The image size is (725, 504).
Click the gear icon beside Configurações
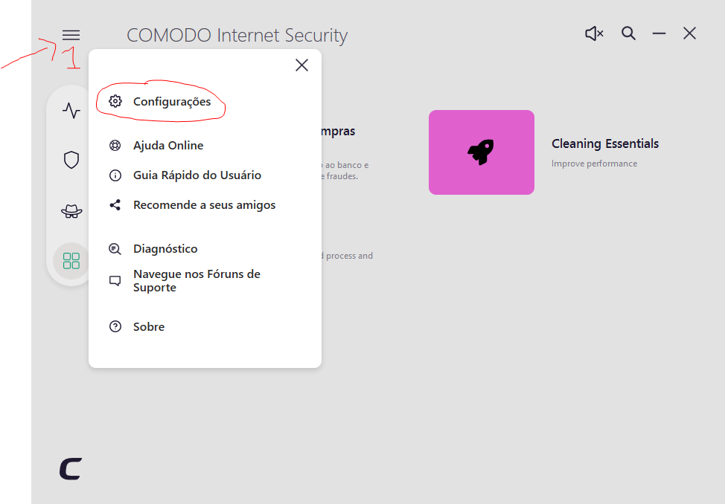click(x=115, y=102)
